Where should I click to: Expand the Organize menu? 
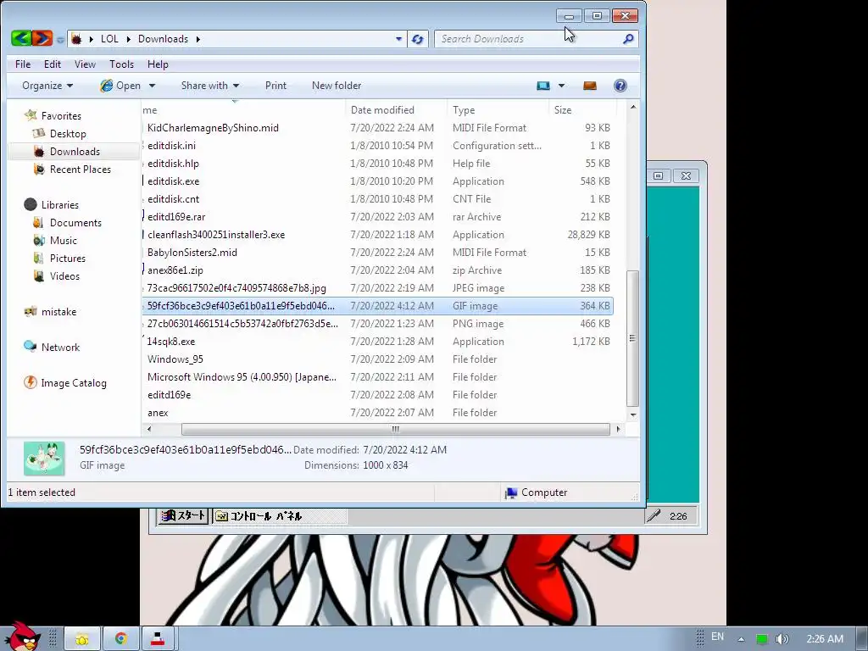47,86
